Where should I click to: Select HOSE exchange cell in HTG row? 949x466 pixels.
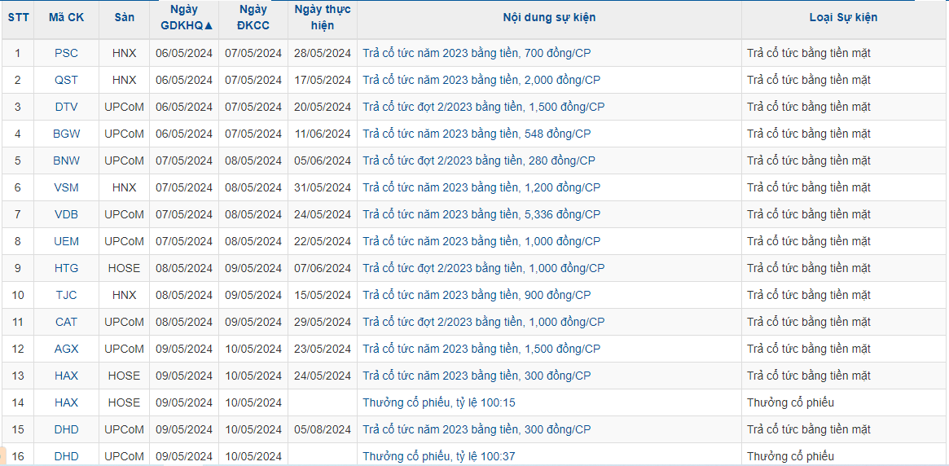(124, 268)
